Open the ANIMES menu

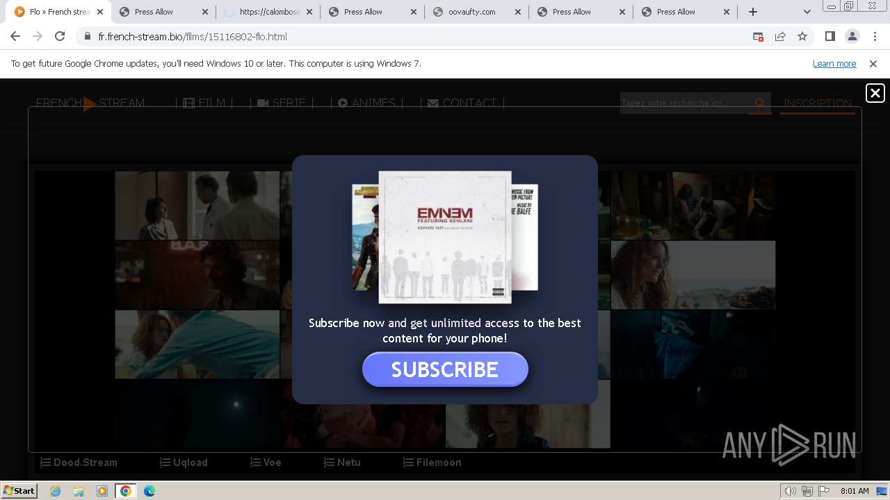click(x=366, y=103)
